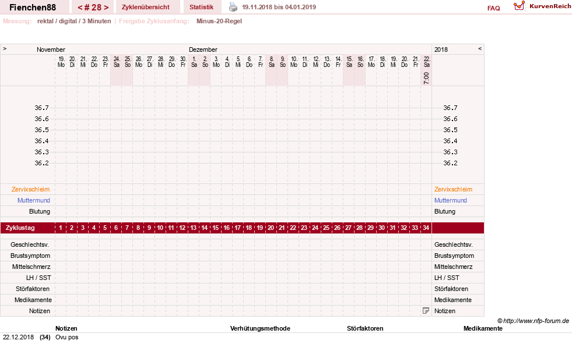Image resolution: width=572 pixels, height=351 pixels.
Task: Click the Ovu pos note text
Action: (66, 337)
